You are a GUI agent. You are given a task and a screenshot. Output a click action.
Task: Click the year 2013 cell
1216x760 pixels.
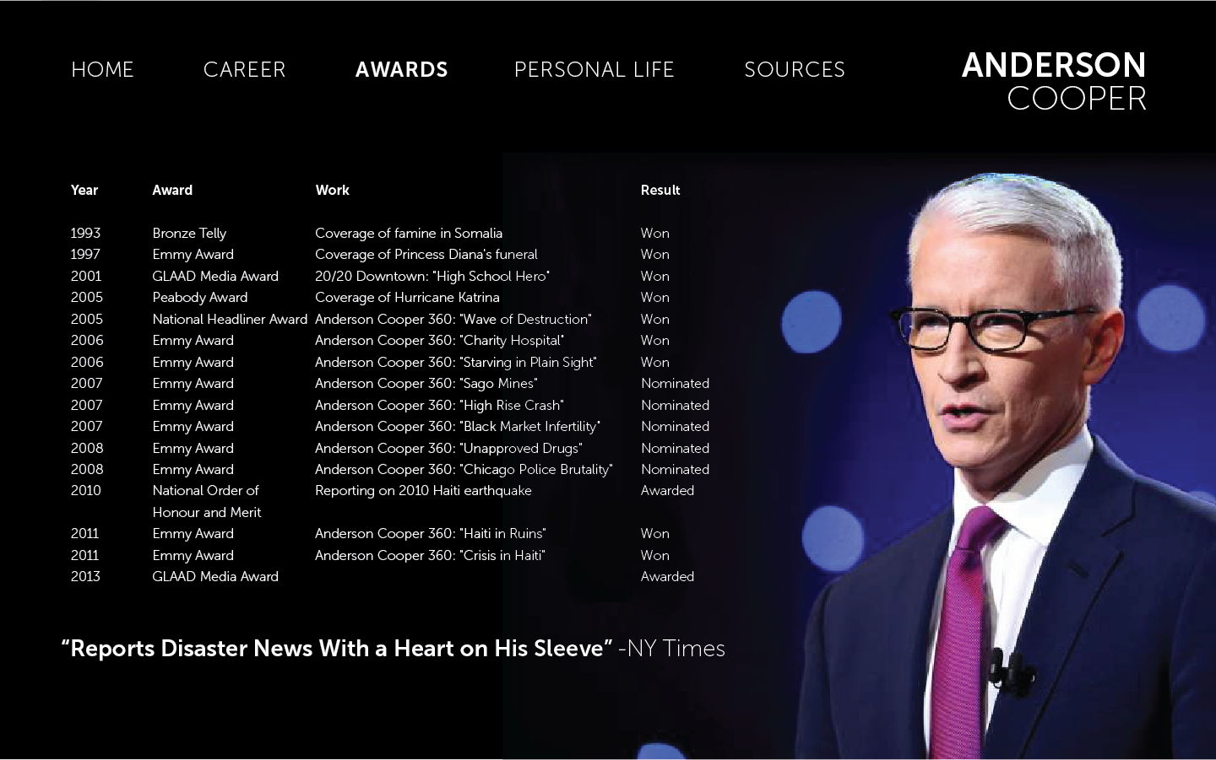pyautogui.click(x=85, y=576)
